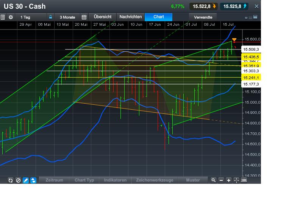This screenshot has width=303, height=208.
Task: Click the 17 Jun date axis label
Action: 155,25
